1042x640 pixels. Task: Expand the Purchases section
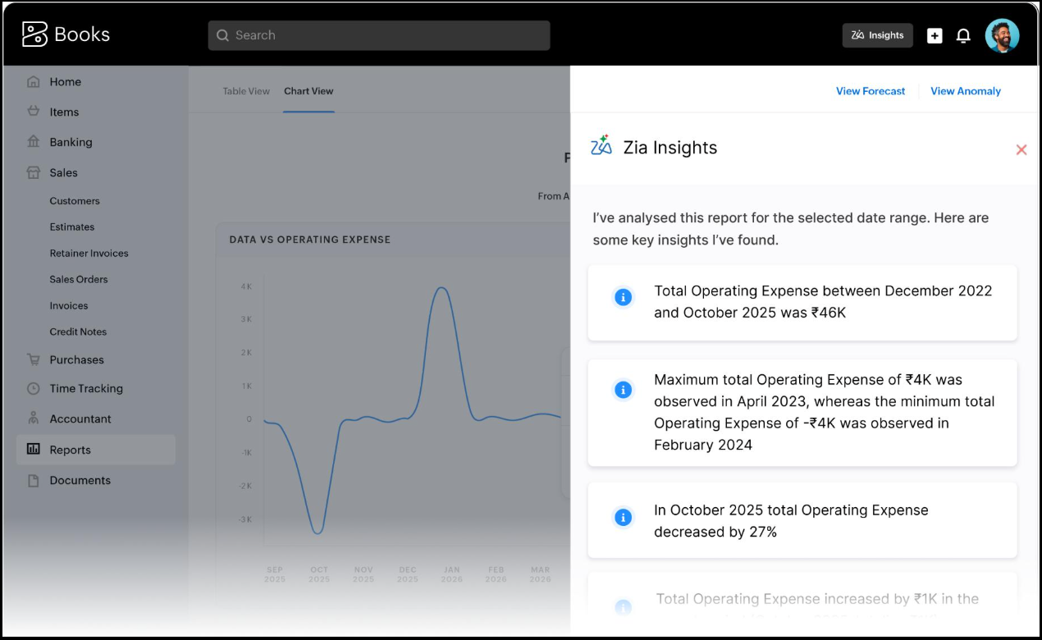76,360
